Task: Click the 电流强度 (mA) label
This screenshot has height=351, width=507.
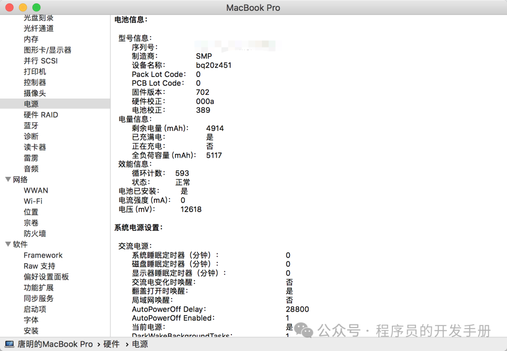Action: point(145,200)
